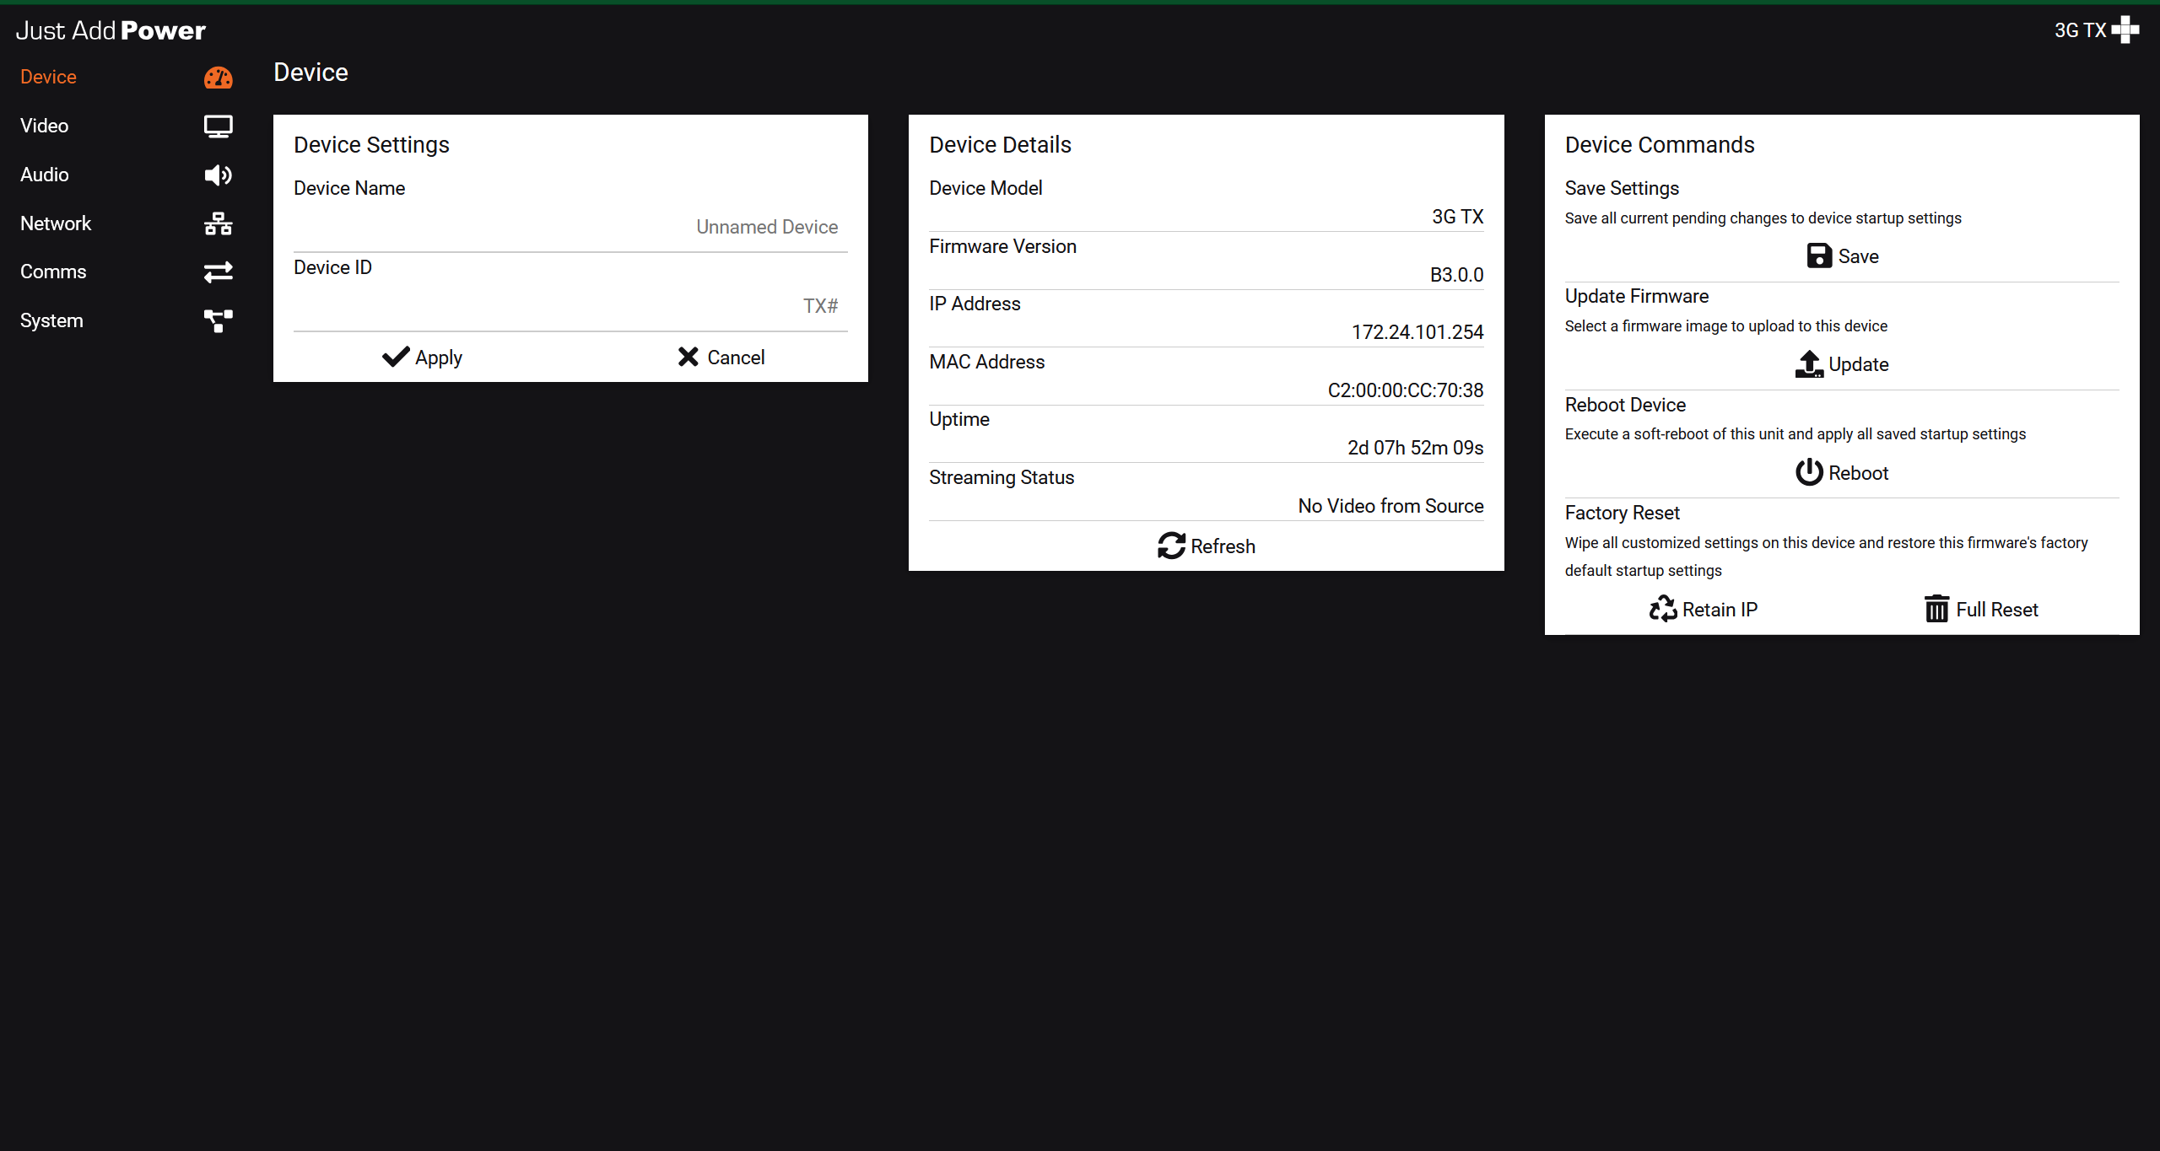Image resolution: width=2160 pixels, height=1151 pixels.
Task: Click the Streaming Status label
Action: [1002, 477]
